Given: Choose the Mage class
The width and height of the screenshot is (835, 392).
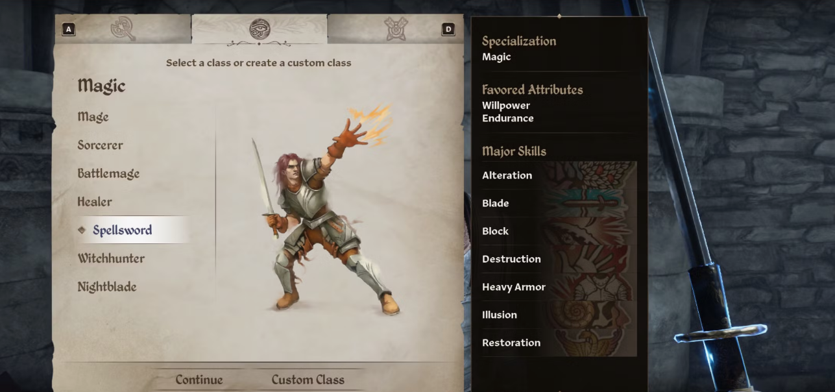Looking at the screenshot, I should 93,117.
